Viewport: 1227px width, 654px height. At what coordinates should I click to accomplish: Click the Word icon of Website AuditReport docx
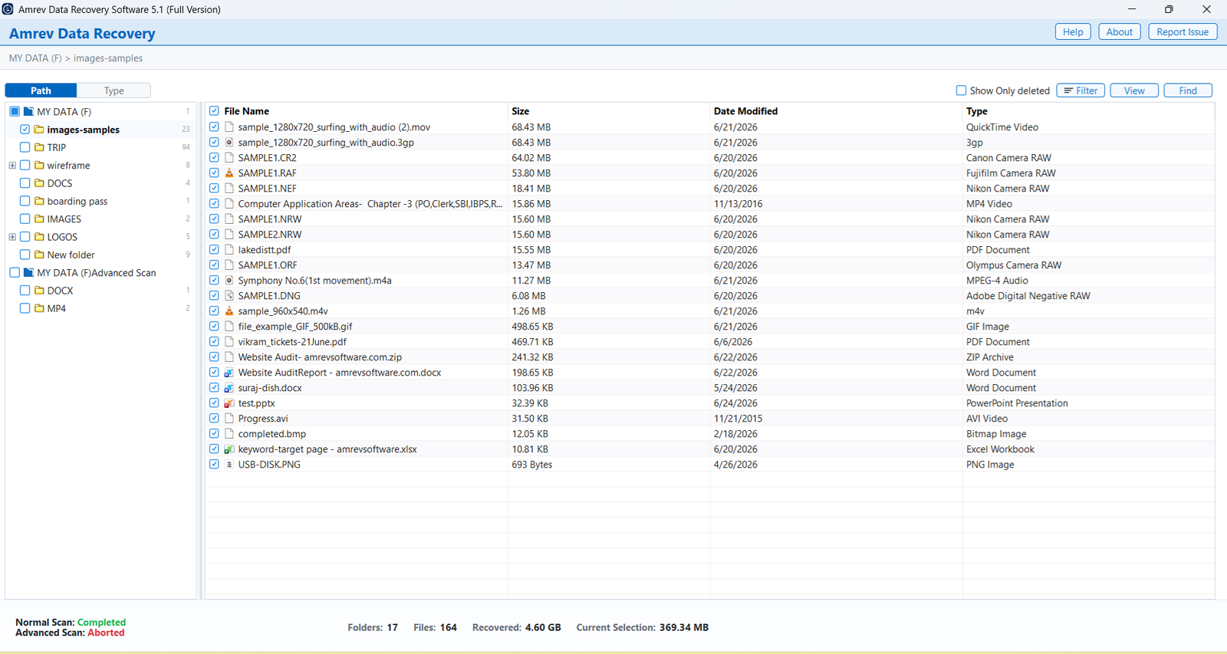[229, 373]
